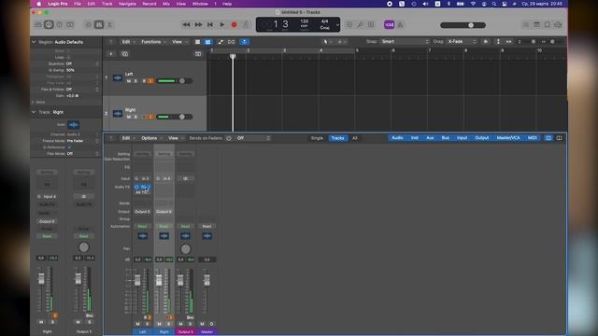The width and height of the screenshot is (598, 336).
Task: Toggle Aux channel strip filter
Action: 430,138
